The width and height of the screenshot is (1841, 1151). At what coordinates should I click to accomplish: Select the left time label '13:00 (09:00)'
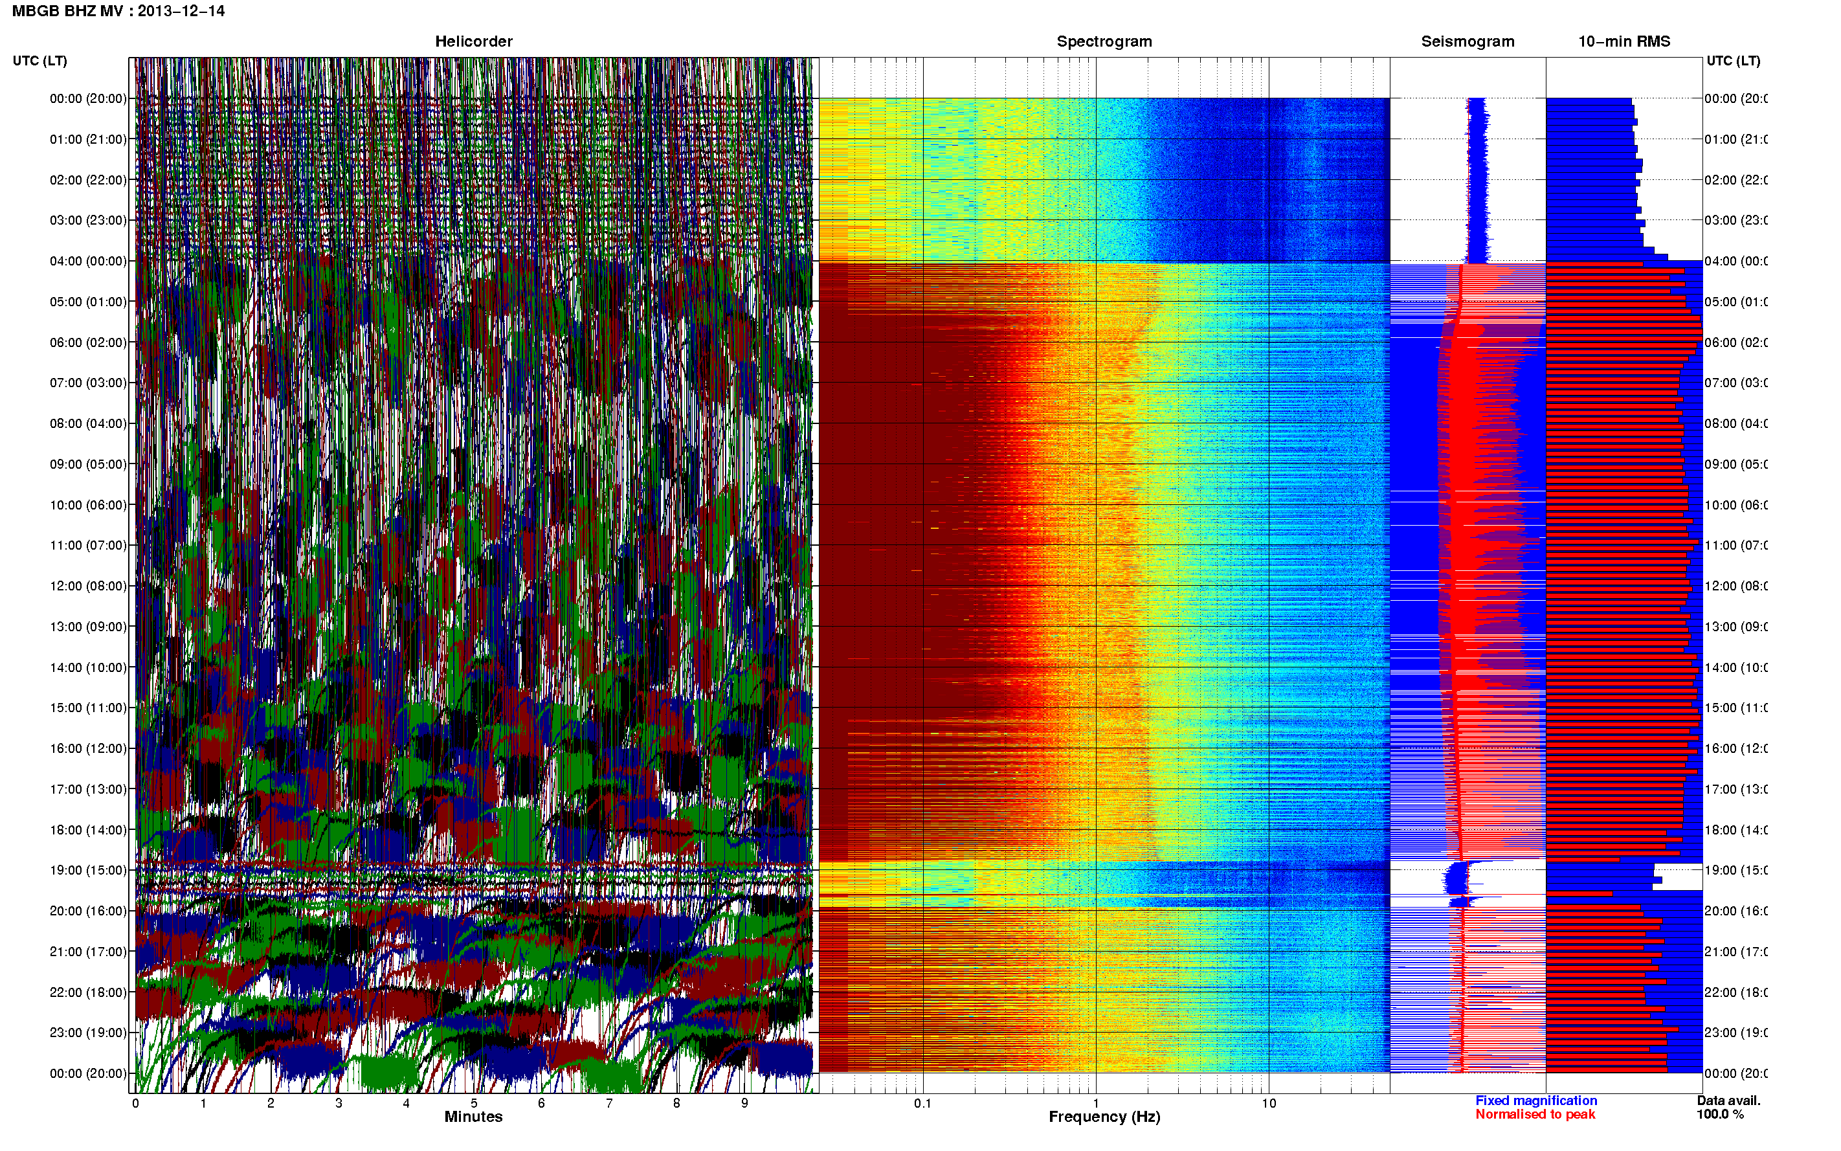88,627
